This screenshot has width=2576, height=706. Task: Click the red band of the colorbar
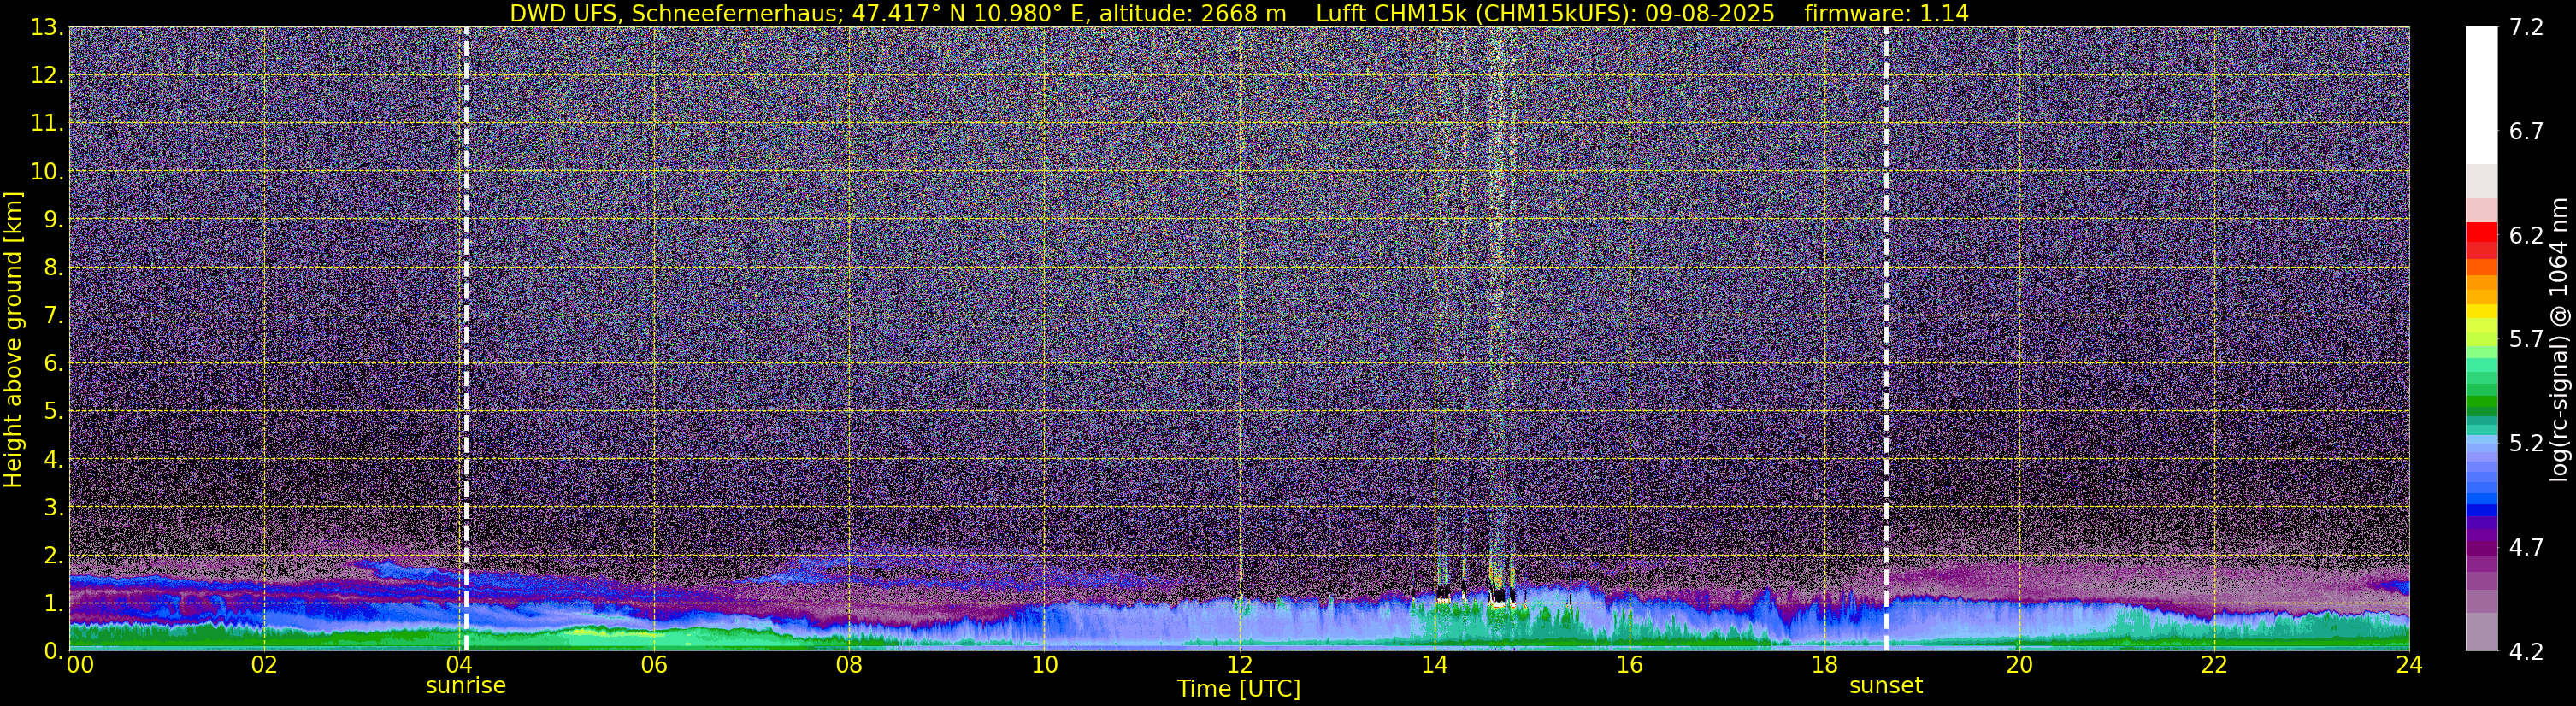coord(2481,232)
